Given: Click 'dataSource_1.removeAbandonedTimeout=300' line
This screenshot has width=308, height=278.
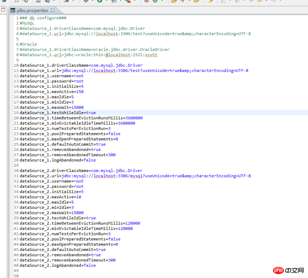Looking at the screenshot, I should [68, 155].
